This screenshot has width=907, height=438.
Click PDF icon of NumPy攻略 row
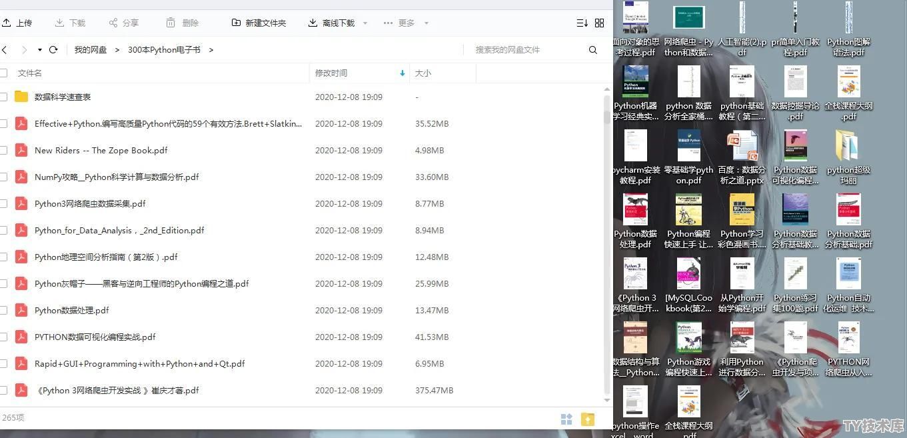[x=21, y=177]
